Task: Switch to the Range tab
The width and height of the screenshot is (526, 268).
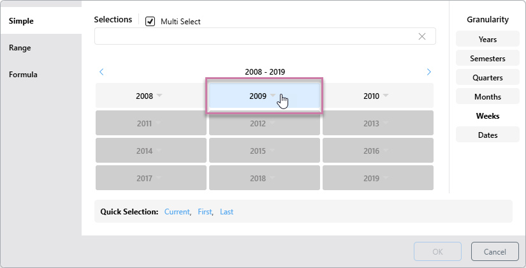Action: pos(20,48)
